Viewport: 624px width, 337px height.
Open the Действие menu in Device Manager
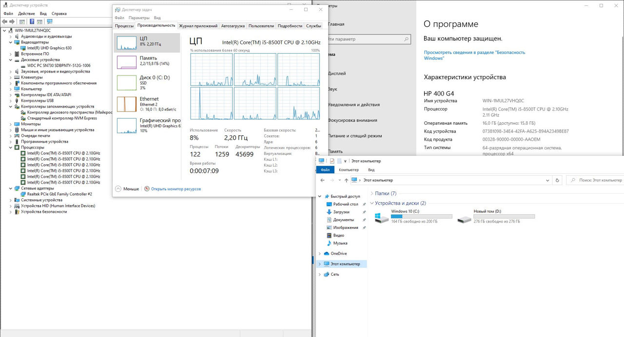(x=26, y=14)
